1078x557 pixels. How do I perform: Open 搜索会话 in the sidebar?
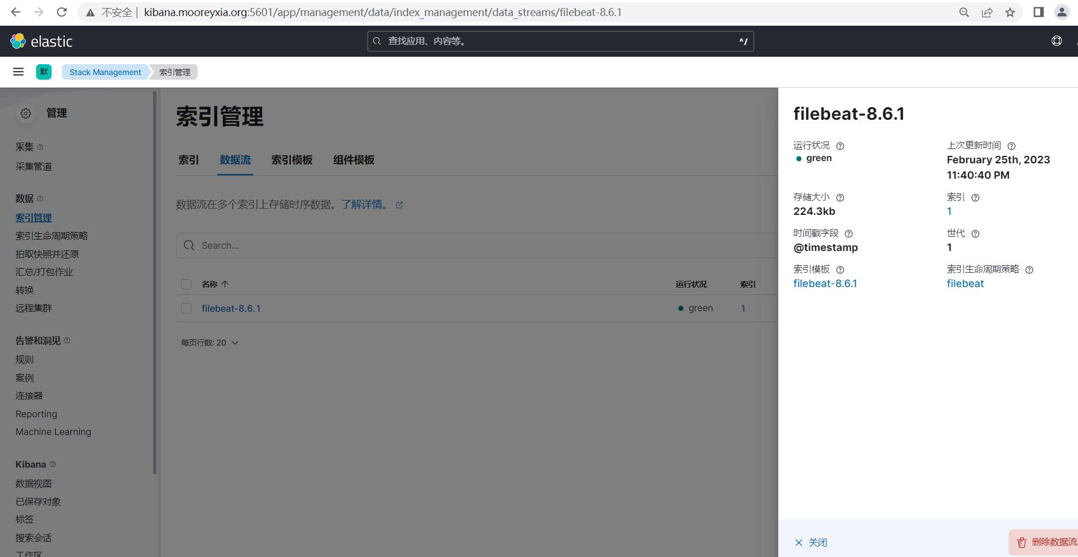34,538
